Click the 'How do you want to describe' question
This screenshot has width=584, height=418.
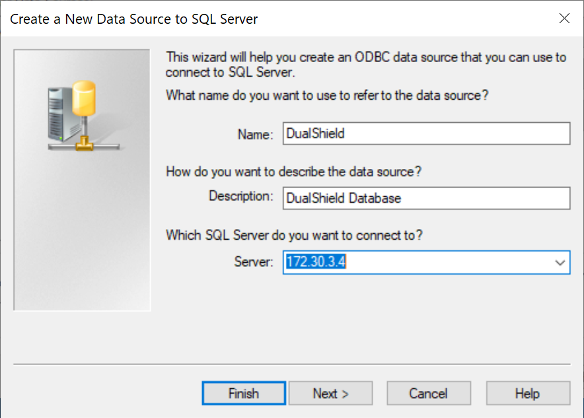(x=294, y=172)
